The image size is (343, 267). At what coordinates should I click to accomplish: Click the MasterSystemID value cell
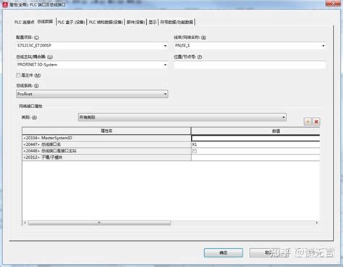(255, 138)
